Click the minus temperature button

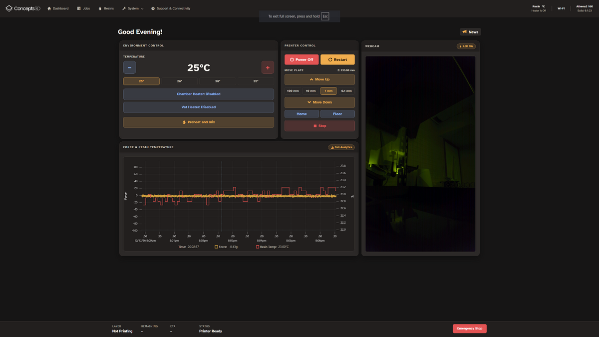click(129, 67)
